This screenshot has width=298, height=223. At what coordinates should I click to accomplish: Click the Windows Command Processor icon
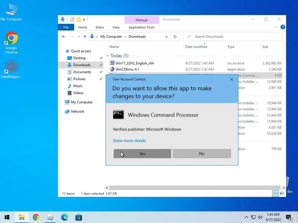pos(118,114)
